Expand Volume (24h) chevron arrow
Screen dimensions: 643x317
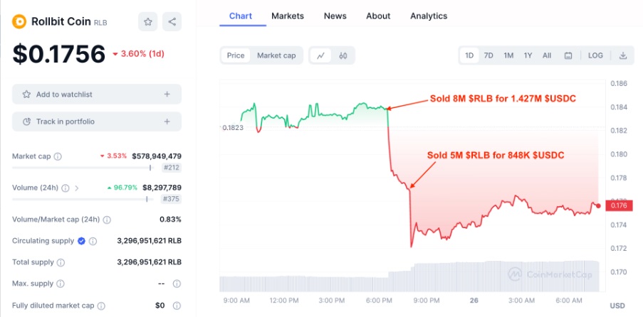(77, 188)
